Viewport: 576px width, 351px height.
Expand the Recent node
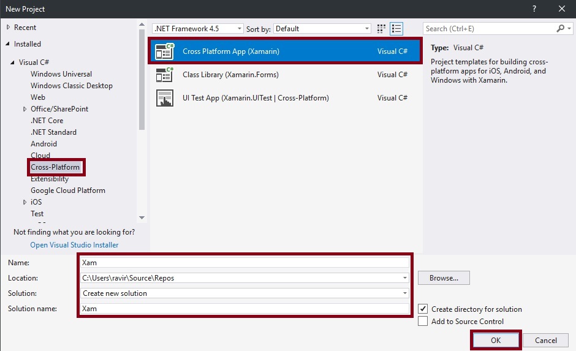(x=8, y=27)
